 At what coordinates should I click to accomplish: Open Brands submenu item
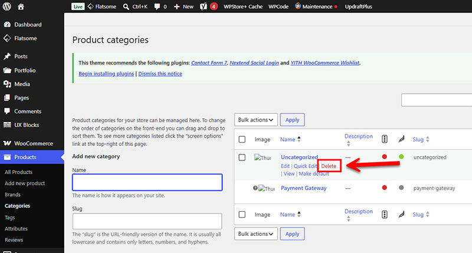pos(12,195)
